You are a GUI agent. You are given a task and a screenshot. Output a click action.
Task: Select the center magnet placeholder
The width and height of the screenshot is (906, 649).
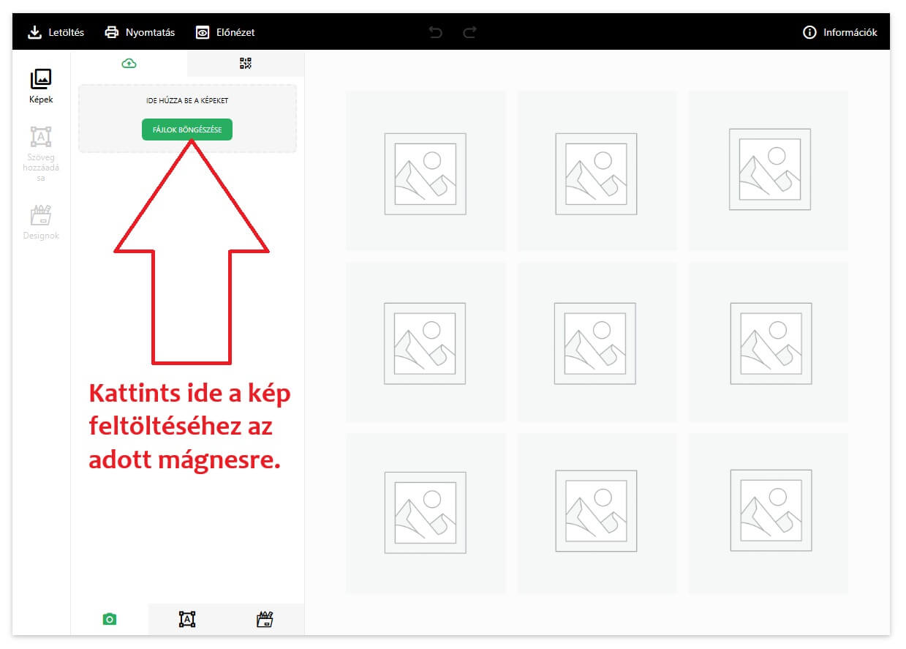pyautogui.click(x=597, y=342)
